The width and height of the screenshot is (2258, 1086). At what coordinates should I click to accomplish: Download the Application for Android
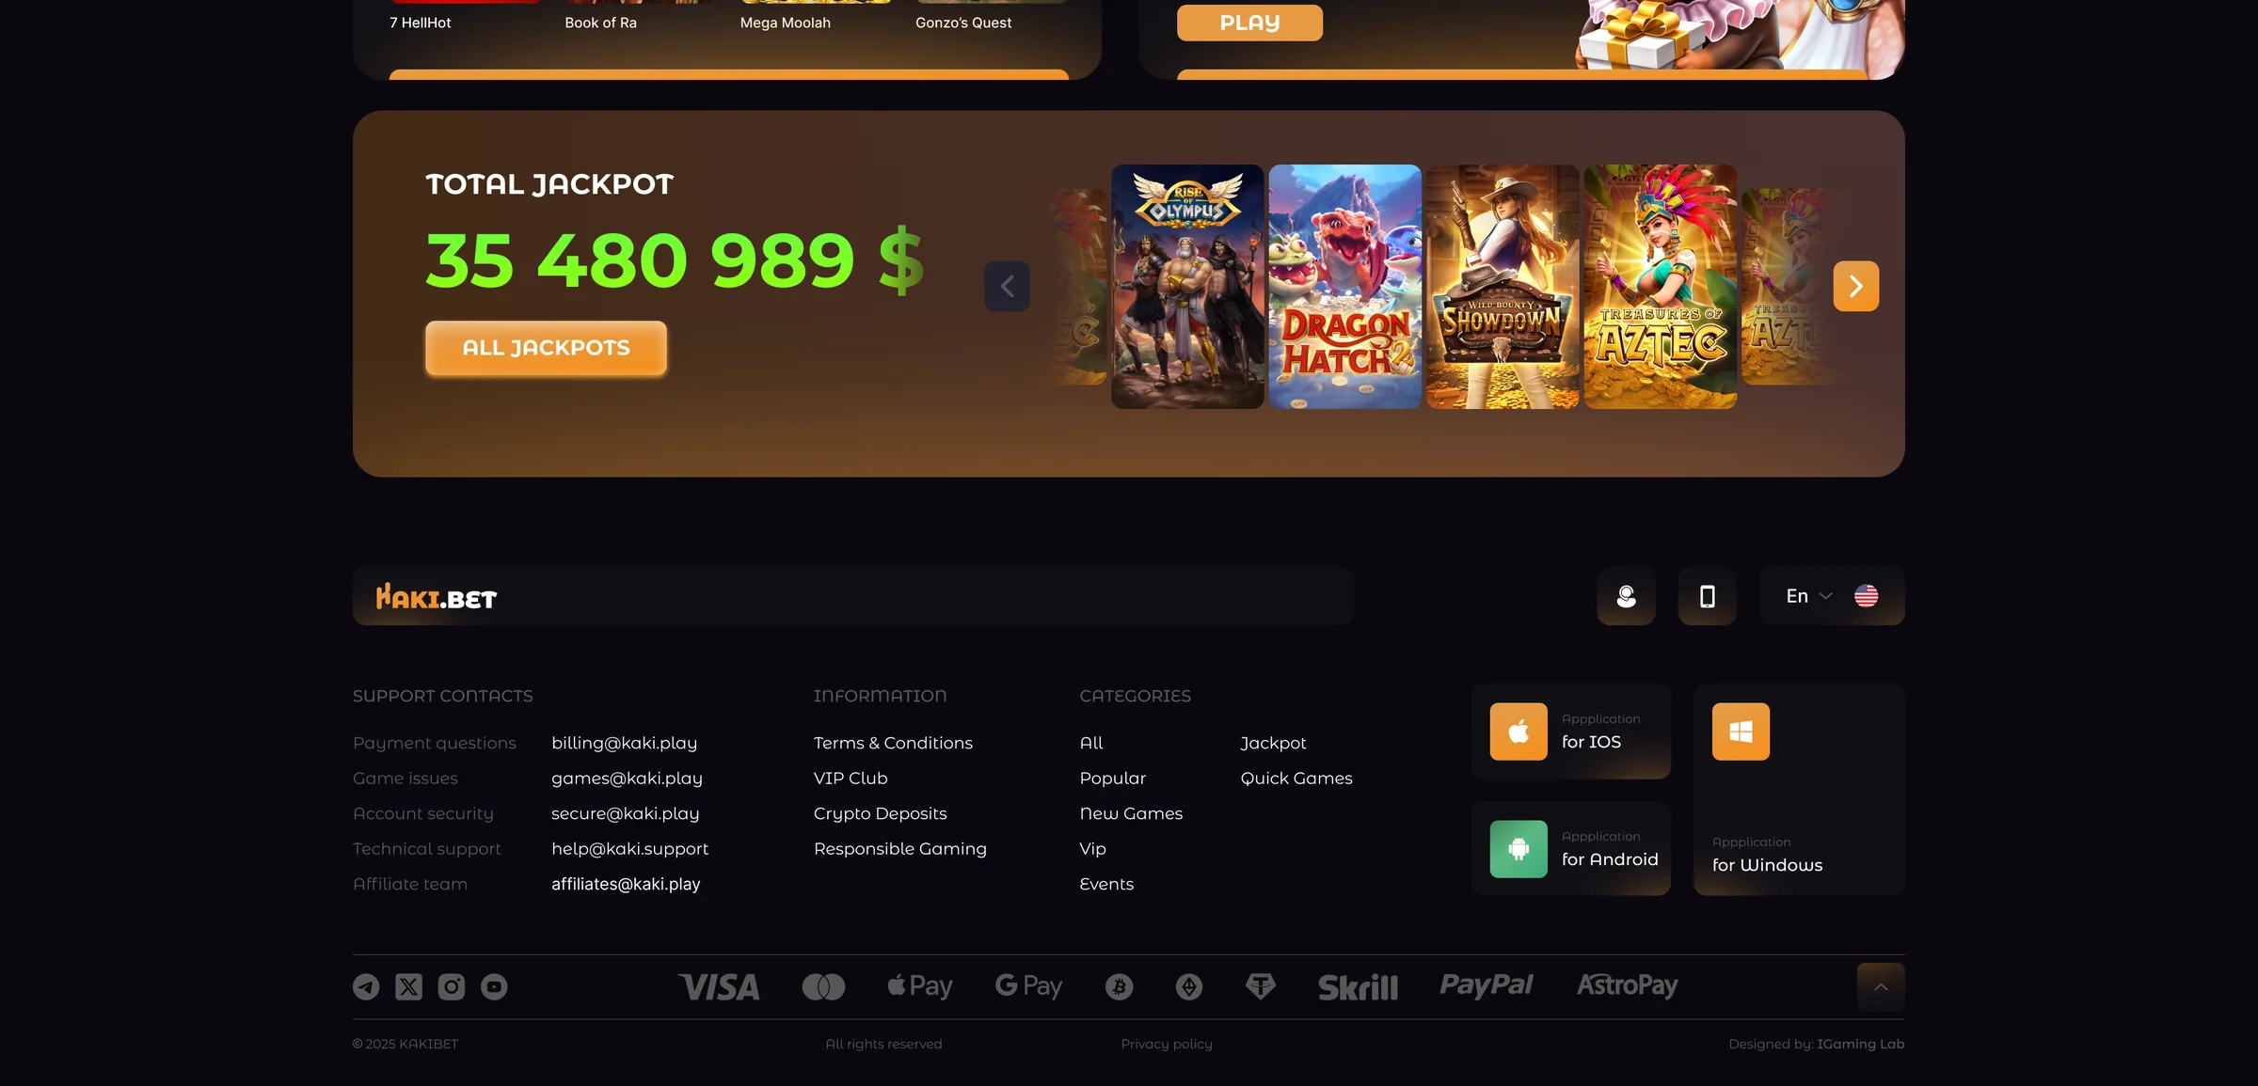(x=1570, y=848)
